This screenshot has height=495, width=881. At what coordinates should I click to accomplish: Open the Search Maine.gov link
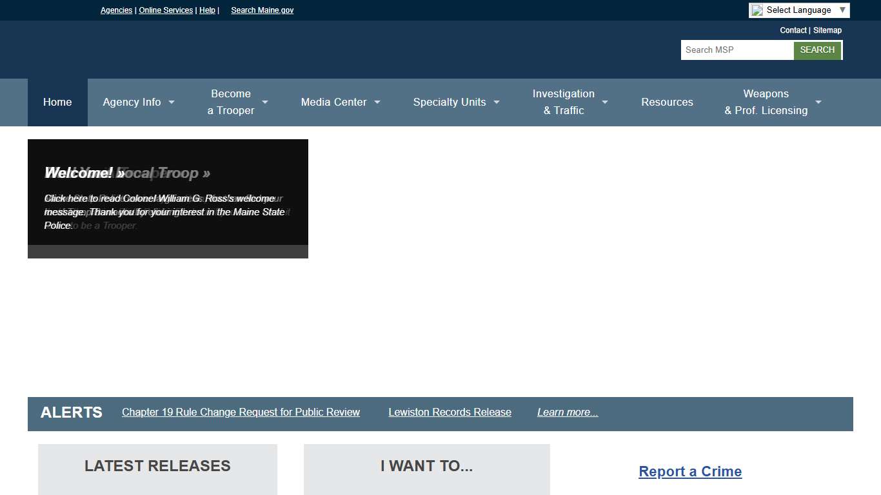262,10
